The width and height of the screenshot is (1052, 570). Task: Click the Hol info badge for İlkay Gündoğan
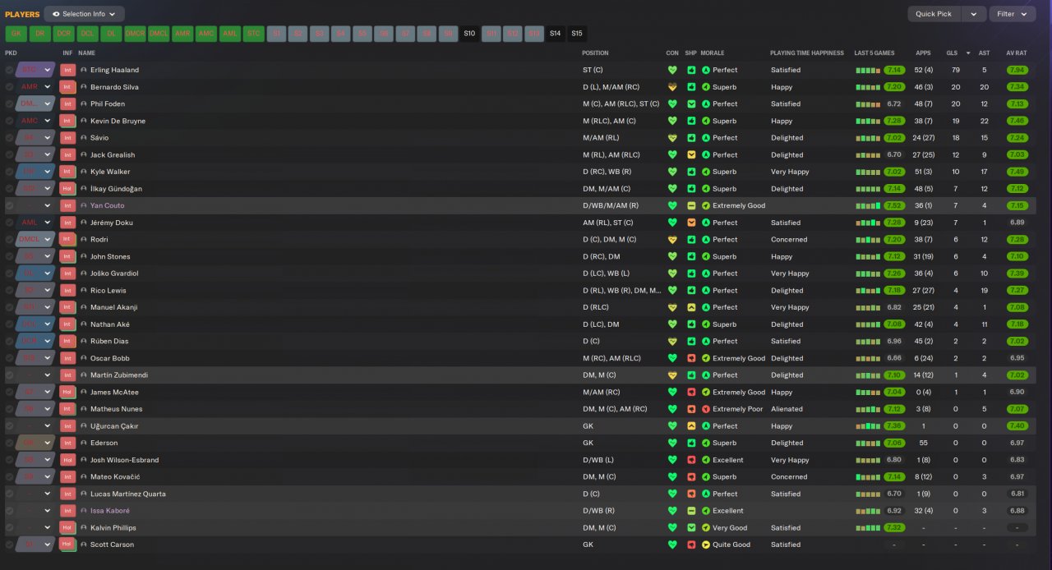(x=67, y=189)
